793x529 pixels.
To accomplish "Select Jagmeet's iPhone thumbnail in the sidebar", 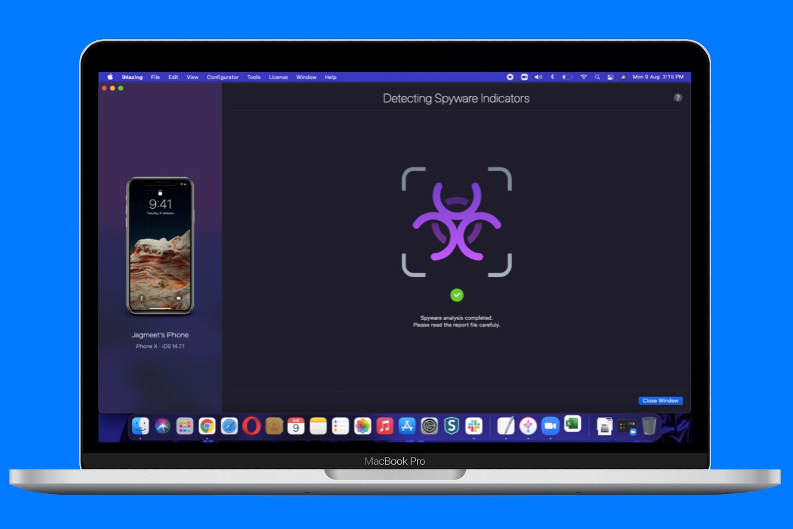I will [x=159, y=245].
